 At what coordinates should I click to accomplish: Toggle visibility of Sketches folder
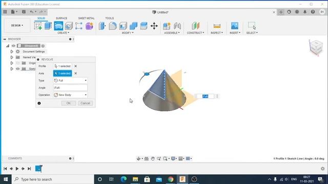pyautogui.click(x=18, y=69)
